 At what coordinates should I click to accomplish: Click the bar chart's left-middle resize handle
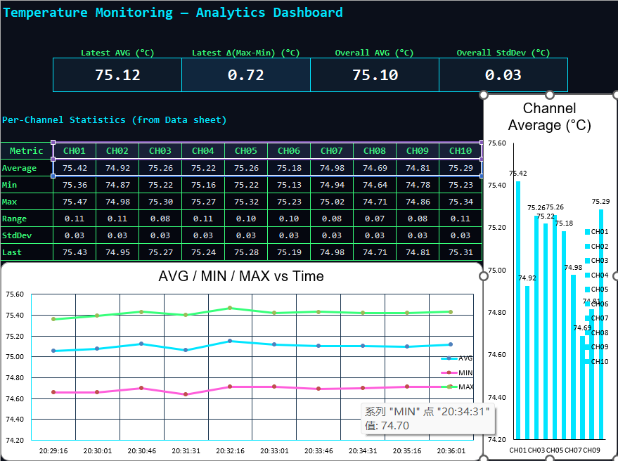coord(484,277)
